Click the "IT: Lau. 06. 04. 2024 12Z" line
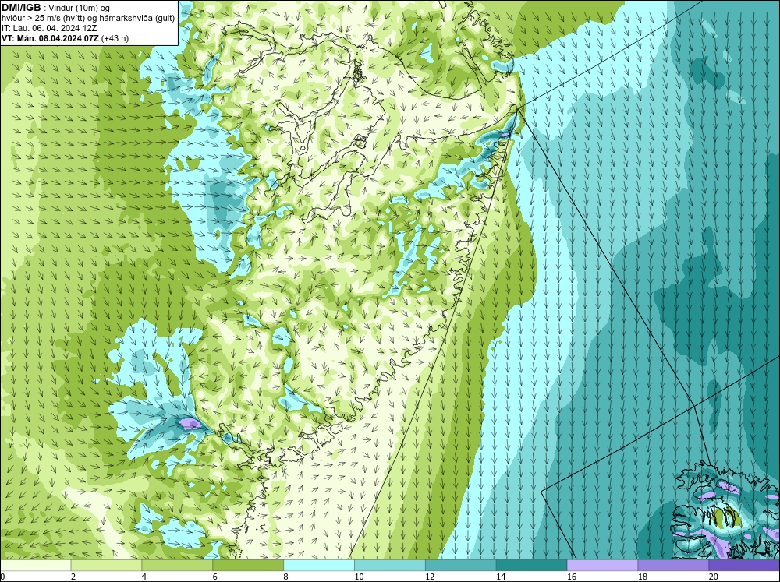780x582 pixels. click(x=49, y=28)
